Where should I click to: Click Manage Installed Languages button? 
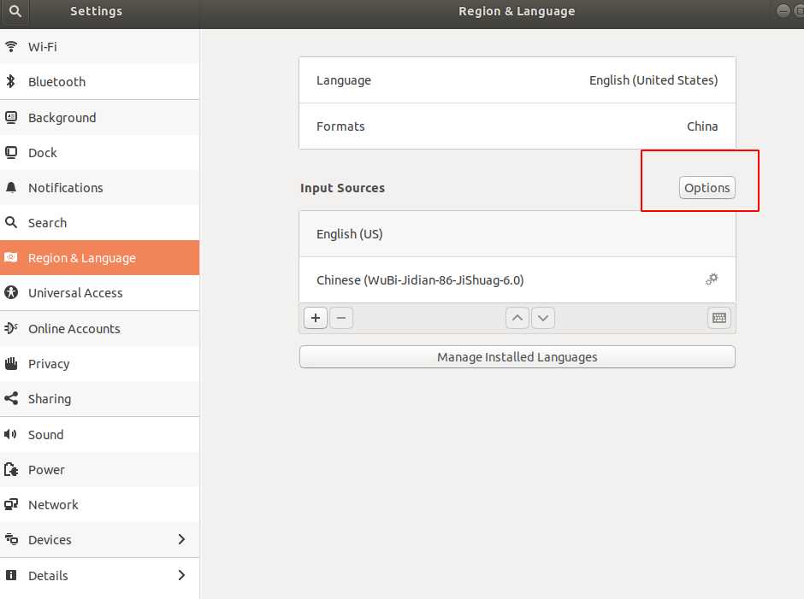pos(517,357)
